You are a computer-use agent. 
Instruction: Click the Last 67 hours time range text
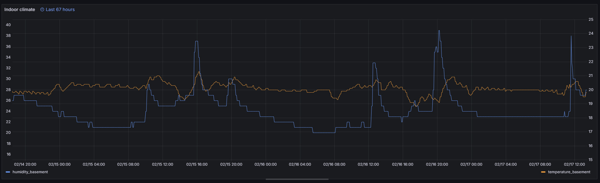point(60,9)
